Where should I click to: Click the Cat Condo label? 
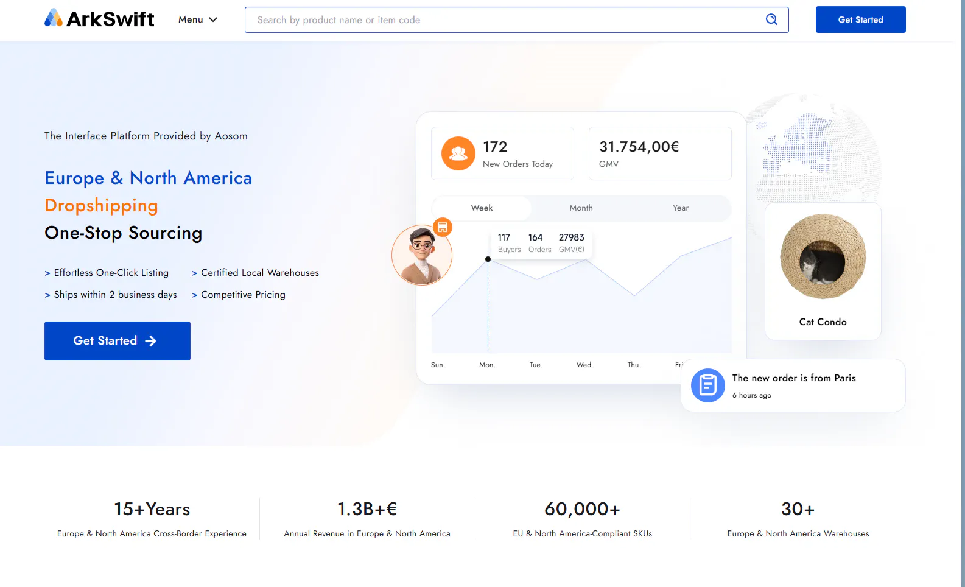(x=823, y=322)
